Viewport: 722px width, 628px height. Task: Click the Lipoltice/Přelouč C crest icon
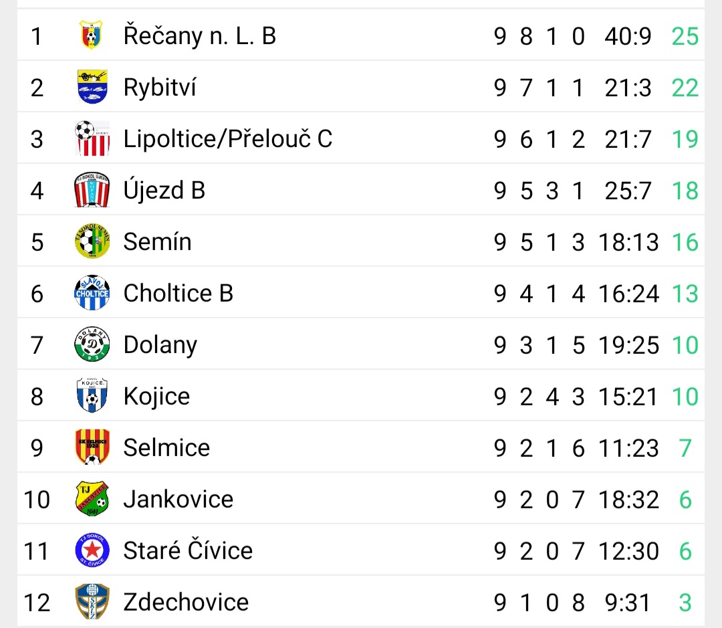pyautogui.click(x=92, y=138)
